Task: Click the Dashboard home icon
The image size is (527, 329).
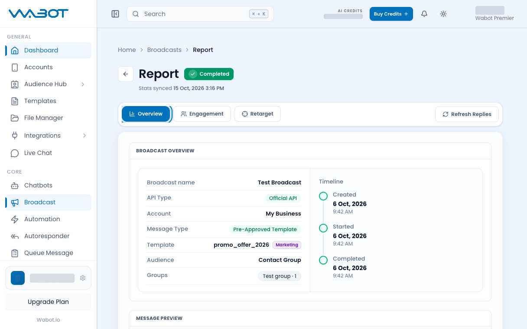Action: [15, 50]
